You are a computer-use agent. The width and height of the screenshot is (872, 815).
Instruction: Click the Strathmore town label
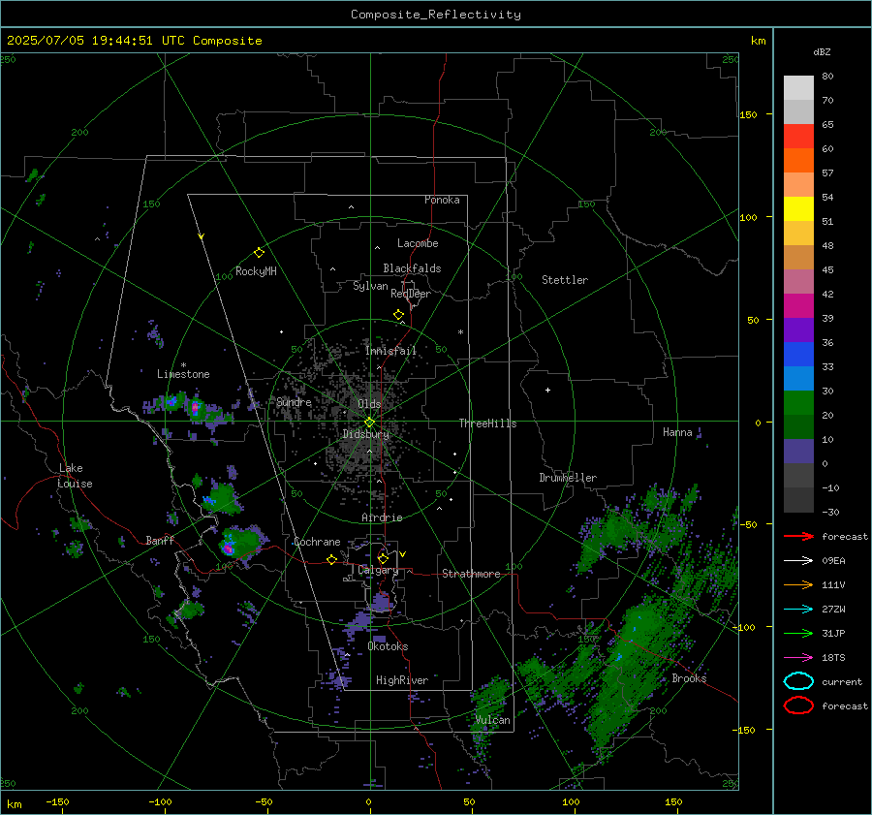tap(471, 574)
